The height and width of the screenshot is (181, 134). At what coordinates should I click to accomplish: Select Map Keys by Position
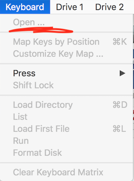[x=67, y=42]
